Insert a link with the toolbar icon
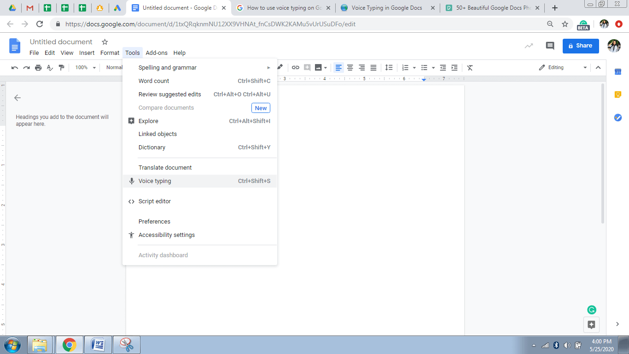629x354 pixels. [295, 67]
